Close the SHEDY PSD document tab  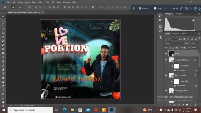pyautogui.click(x=43, y=12)
